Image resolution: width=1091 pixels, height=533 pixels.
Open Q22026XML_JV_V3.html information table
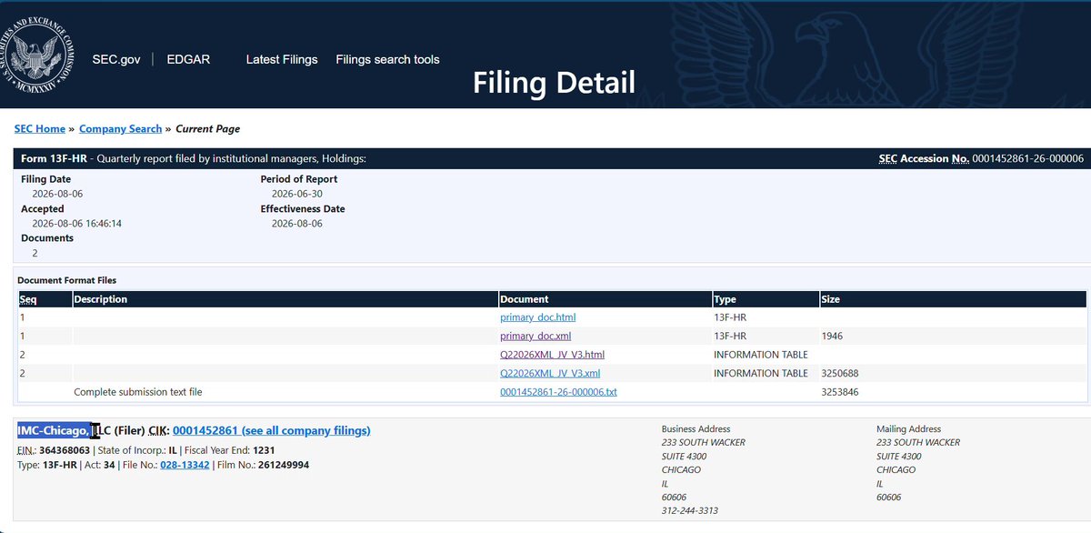552,355
